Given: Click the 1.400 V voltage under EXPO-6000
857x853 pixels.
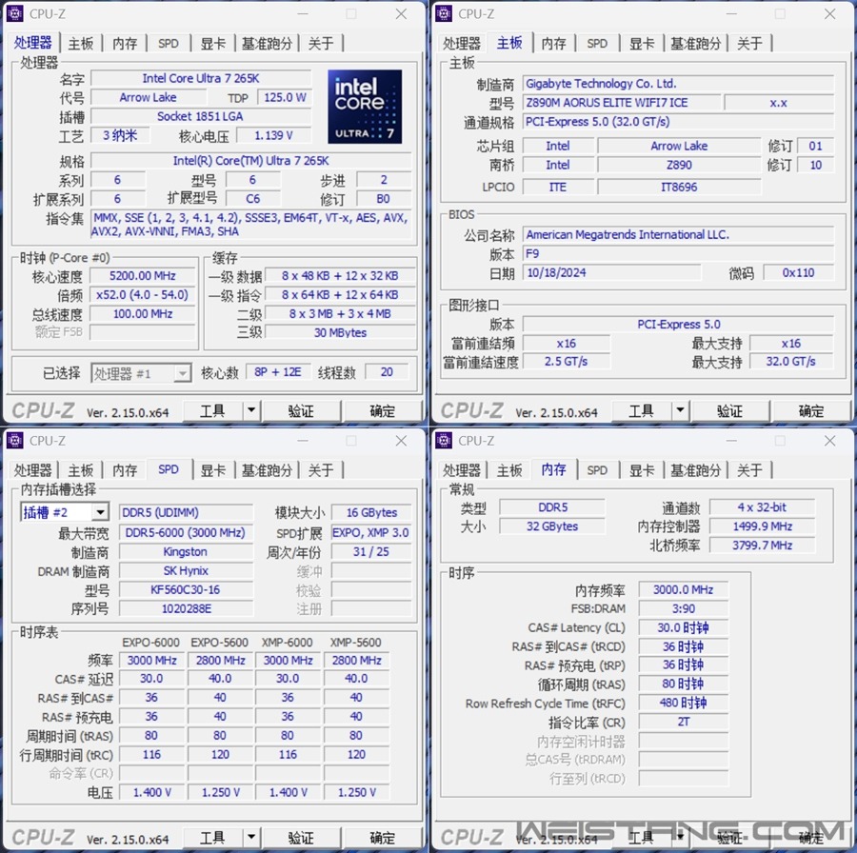Looking at the screenshot, I should tap(152, 792).
